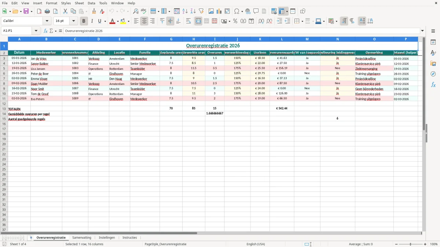Open the Open-file folder dropdown arrow

point(21,11)
